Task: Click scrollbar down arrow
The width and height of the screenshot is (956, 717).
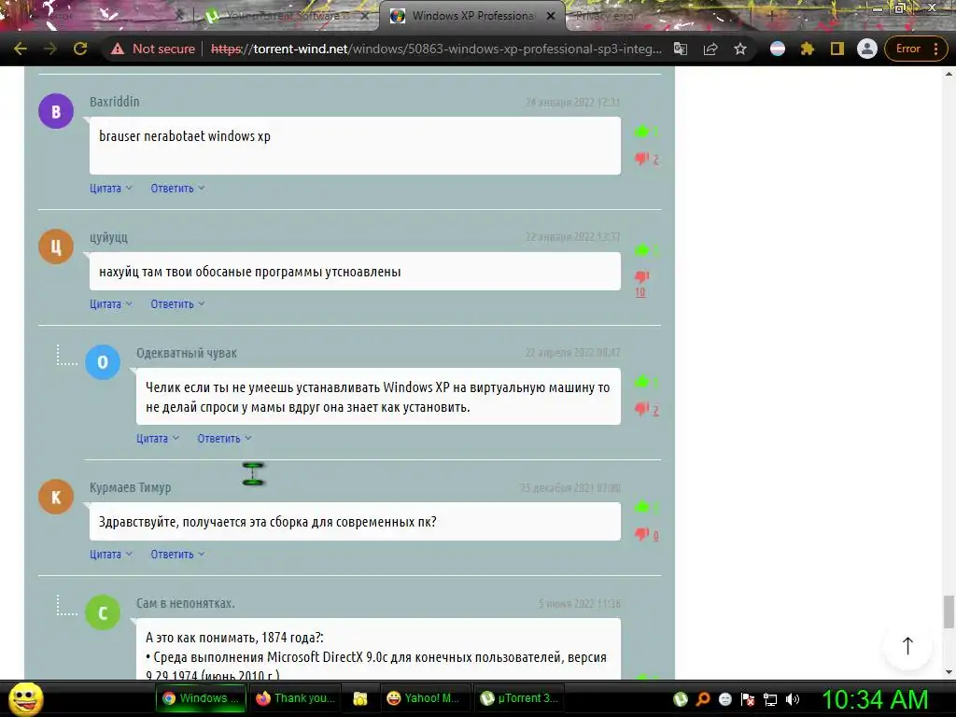Action: (x=949, y=672)
